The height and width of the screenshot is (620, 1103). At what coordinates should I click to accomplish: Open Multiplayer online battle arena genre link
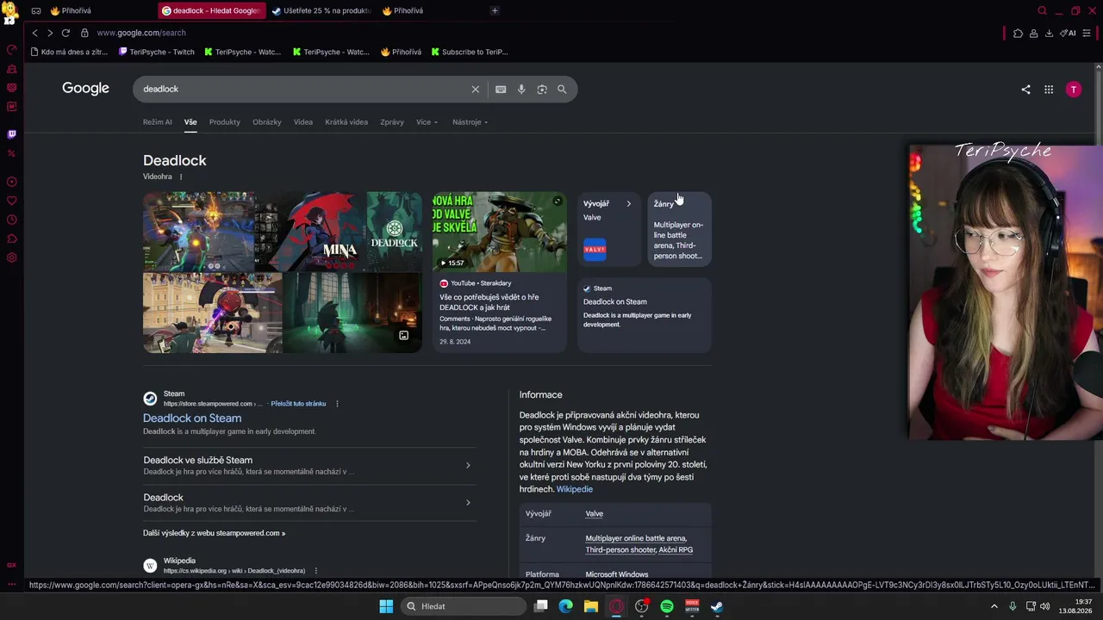tap(636, 538)
